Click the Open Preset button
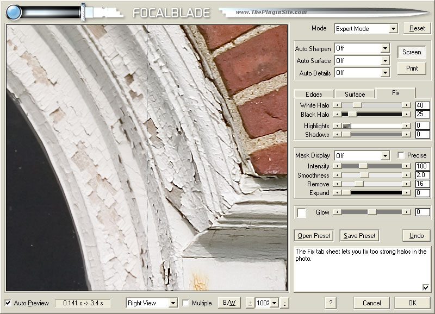 [314, 236]
